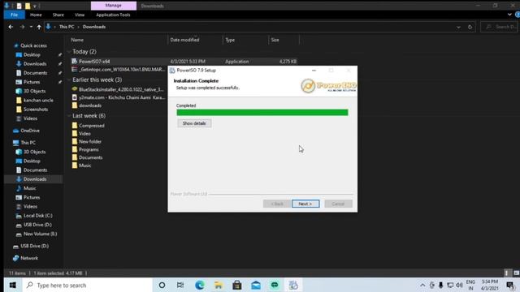520x292 pixels.
Task: Expand the ribbon using the chevron
Action: (x=509, y=15)
